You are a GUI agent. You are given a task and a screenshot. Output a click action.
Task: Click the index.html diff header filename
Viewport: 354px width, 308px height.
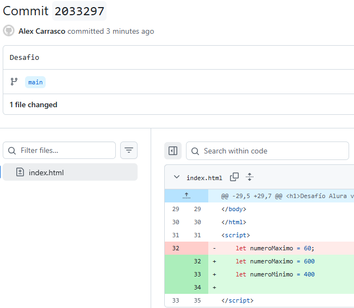pyautogui.click(x=204, y=178)
